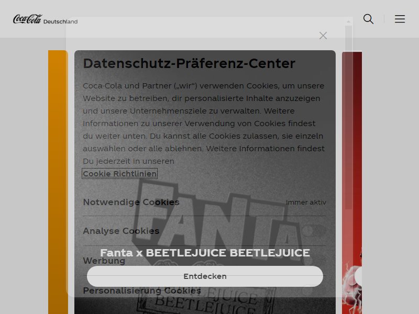
Task: Click the "Deutschland" label beside the logo
Action: tap(60, 21)
